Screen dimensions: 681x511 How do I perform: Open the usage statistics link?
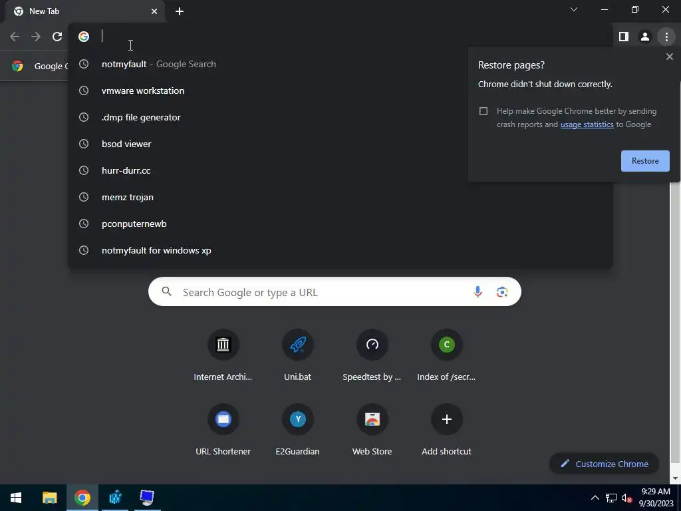[587, 124]
